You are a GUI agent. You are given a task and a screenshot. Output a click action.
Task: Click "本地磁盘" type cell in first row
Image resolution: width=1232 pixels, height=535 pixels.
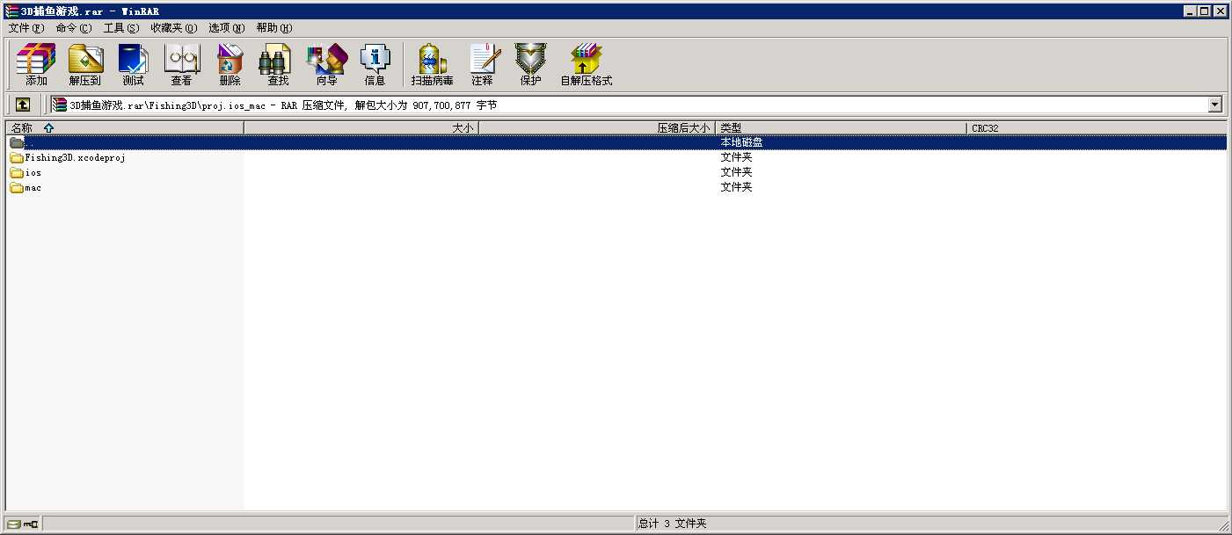[741, 142]
